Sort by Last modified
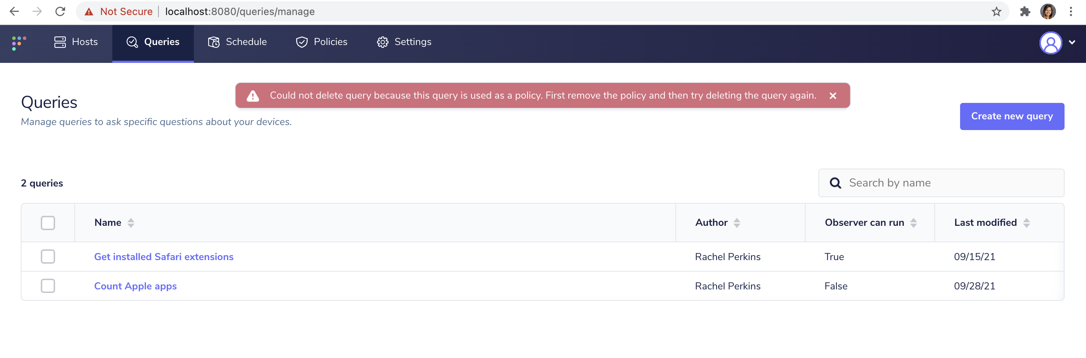1086x358 pixels. (992, 223)
